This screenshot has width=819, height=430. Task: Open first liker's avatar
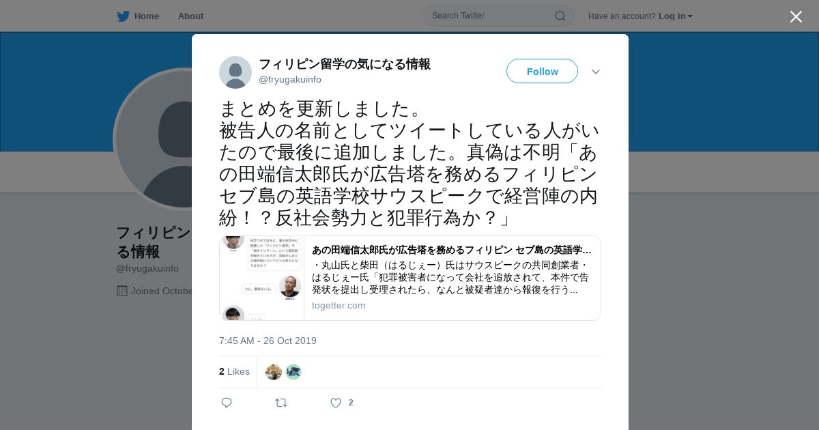pos(274,372)
